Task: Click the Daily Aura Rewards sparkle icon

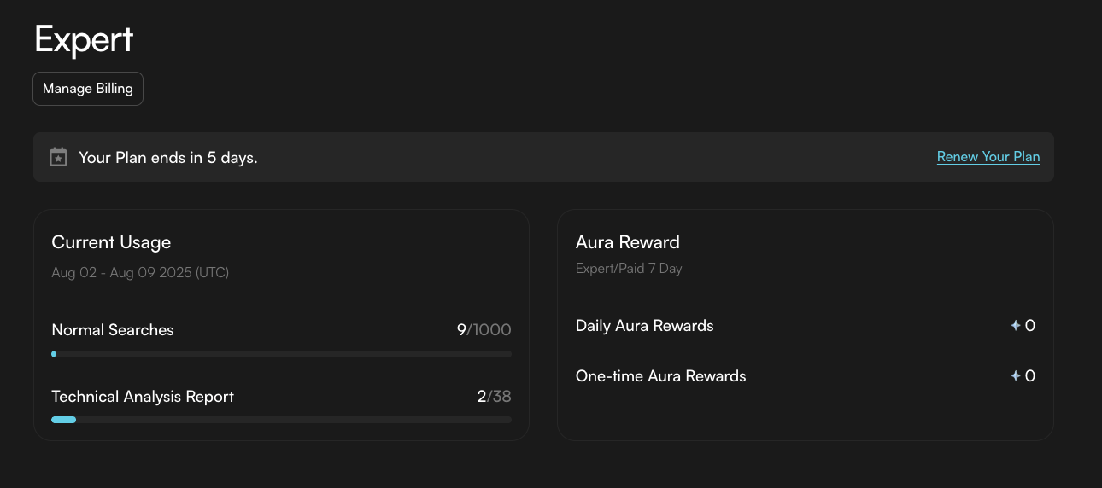Action: [x=1016, y=326]
